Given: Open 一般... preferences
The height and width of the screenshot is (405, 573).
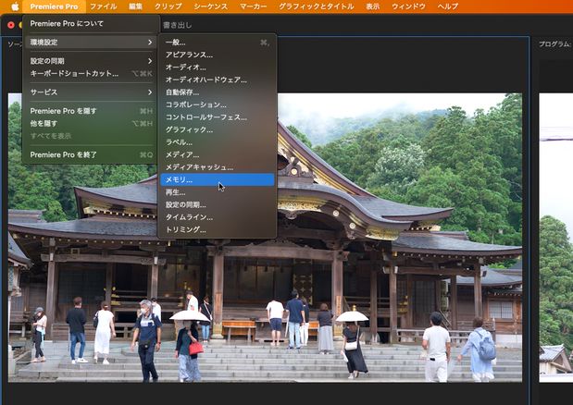Looking at the screenshot, I should click(x=176, y=43).
